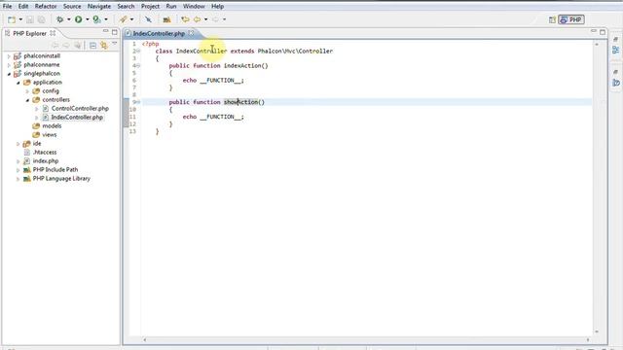Viewport: 623px width, 350px height.
Task: Click Collapse All in PHP Explorer
Action: (93, 46)
